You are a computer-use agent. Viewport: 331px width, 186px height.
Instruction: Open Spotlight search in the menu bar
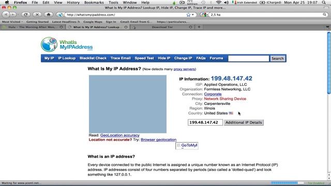coord(324,3)
